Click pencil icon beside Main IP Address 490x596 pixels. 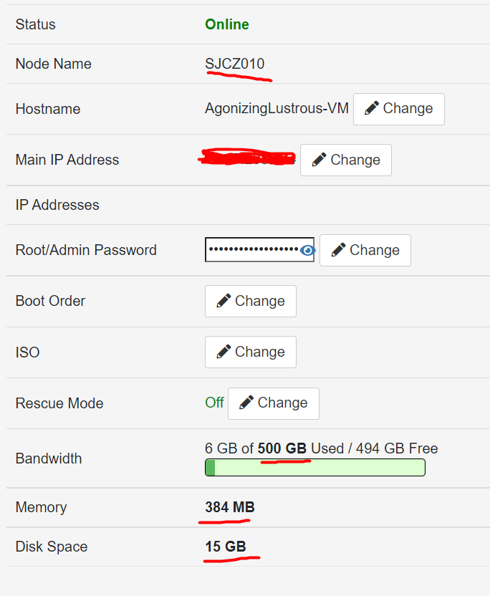319,160
